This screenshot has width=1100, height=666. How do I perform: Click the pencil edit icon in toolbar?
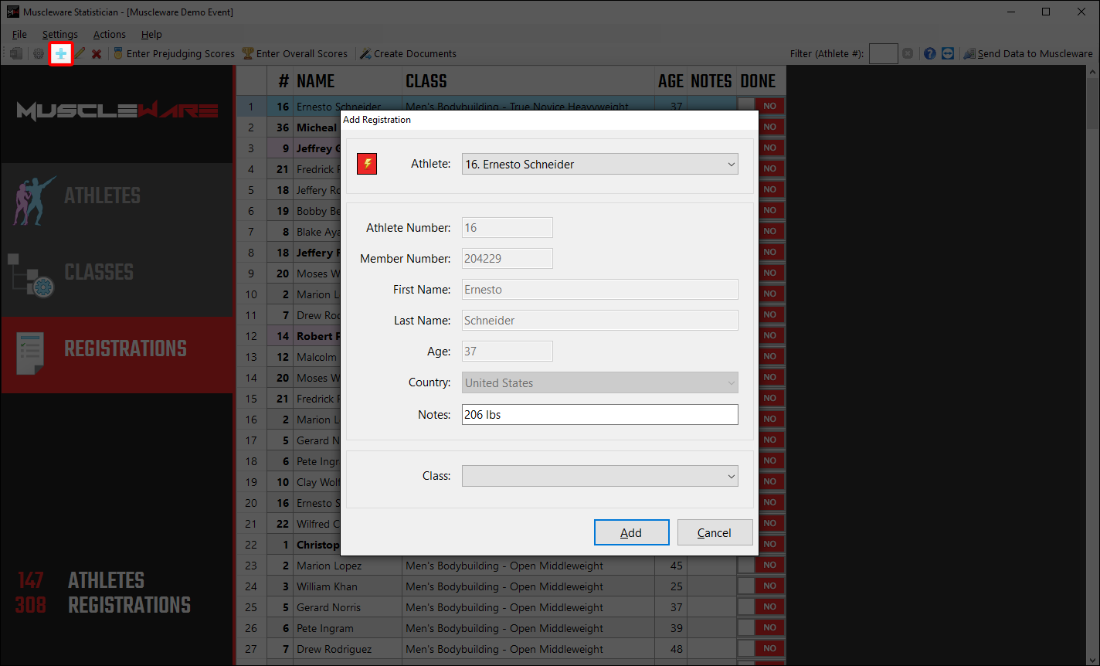pyautogui.click(x=79, y=53)
